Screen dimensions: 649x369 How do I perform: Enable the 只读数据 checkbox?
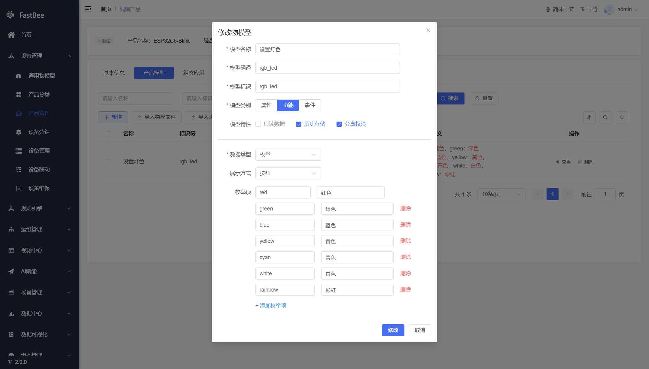pos(258,124)
